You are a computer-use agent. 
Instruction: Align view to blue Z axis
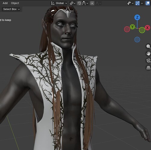point(137,17)
